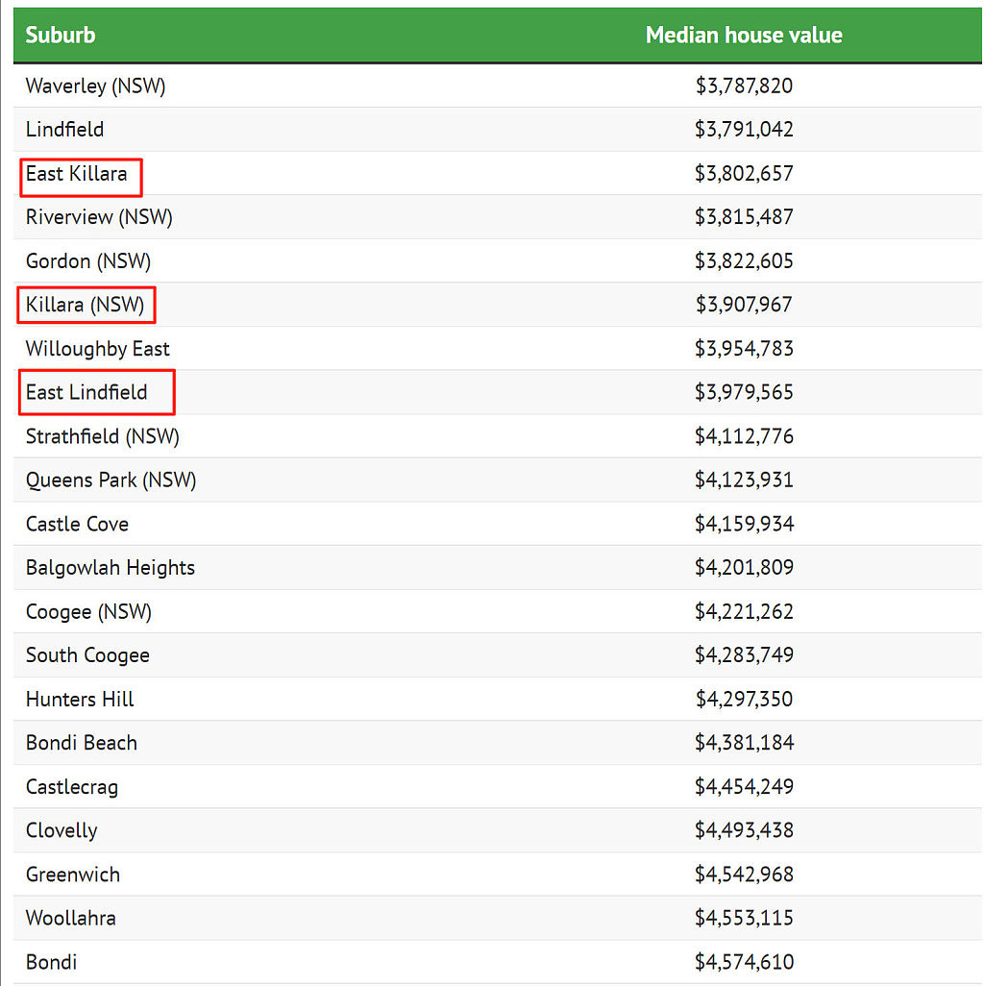The image size is (984, 986).
Task: Select the Bondi suburb cell
Action: [51, 962]
